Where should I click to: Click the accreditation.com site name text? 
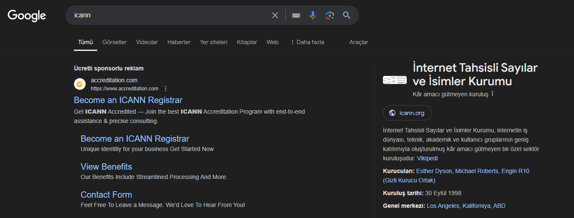tap(114, 80)
